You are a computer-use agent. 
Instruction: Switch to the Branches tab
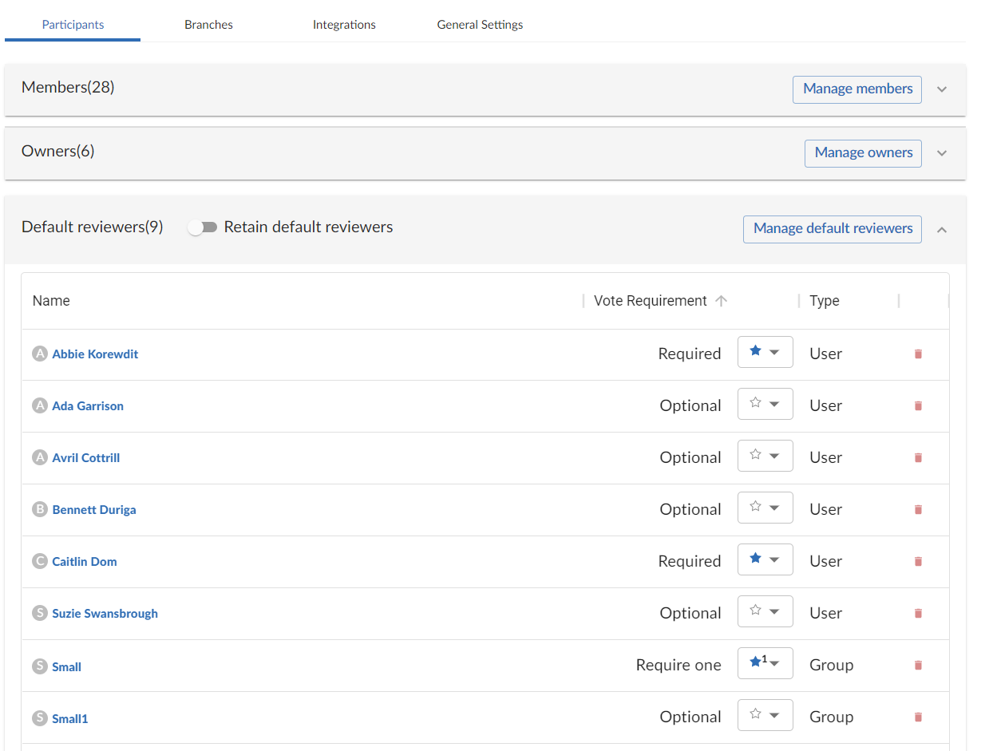coord(208,24)
